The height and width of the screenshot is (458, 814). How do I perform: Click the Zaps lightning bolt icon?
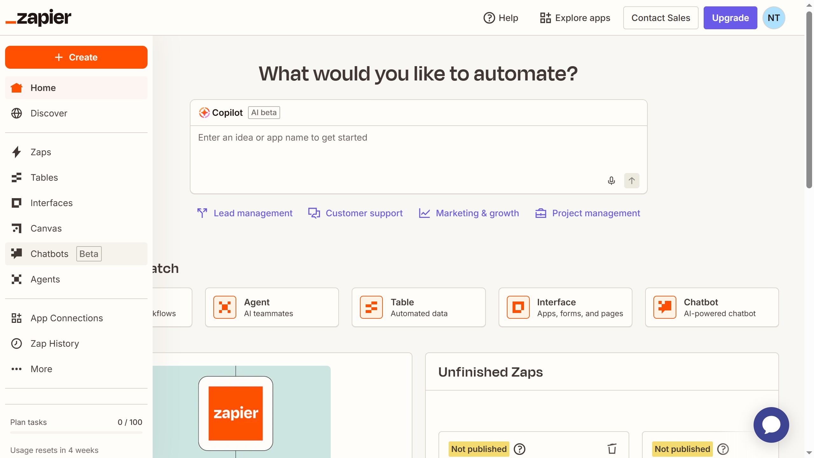coord(17,152)
